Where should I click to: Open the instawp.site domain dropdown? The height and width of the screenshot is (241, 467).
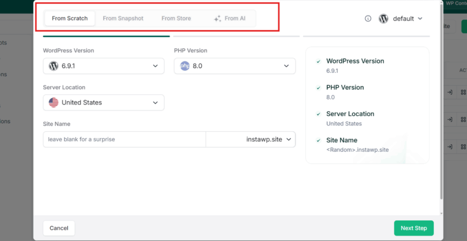pos(250,139)
